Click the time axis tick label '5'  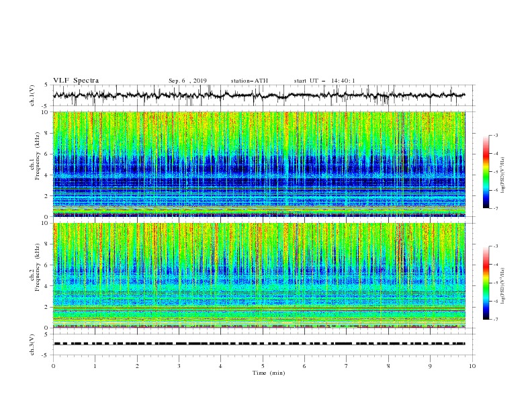tap(263, 366)
